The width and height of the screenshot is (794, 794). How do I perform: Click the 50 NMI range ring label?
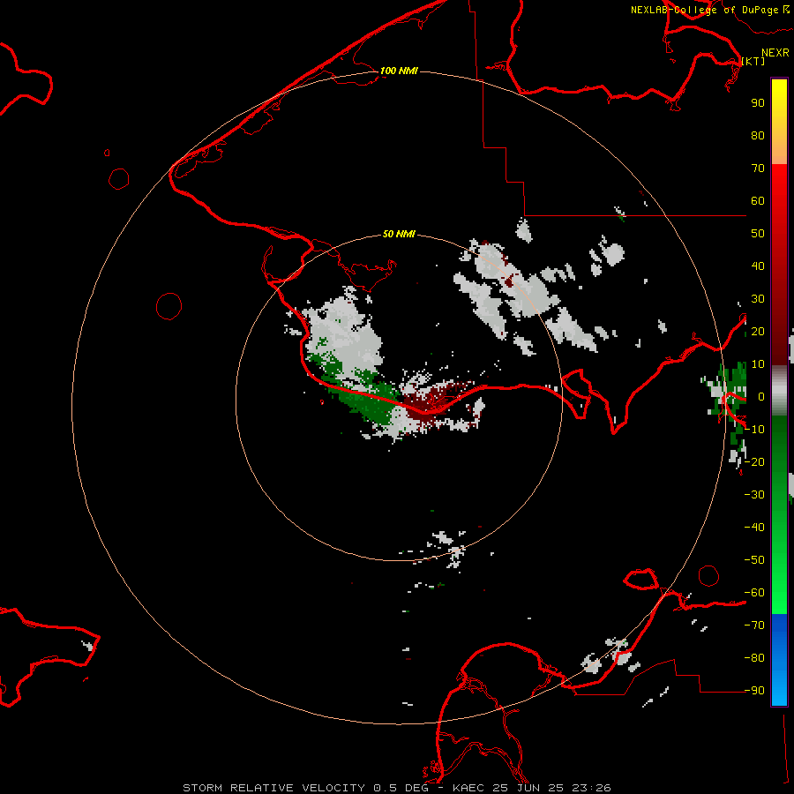399,234
